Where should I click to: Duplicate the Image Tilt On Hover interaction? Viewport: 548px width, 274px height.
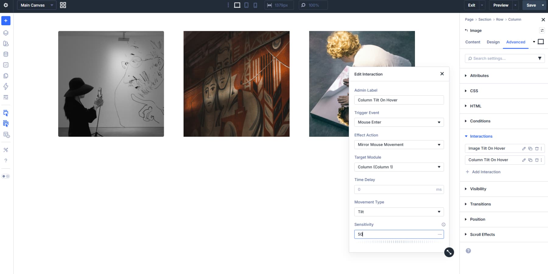[530, 148]
